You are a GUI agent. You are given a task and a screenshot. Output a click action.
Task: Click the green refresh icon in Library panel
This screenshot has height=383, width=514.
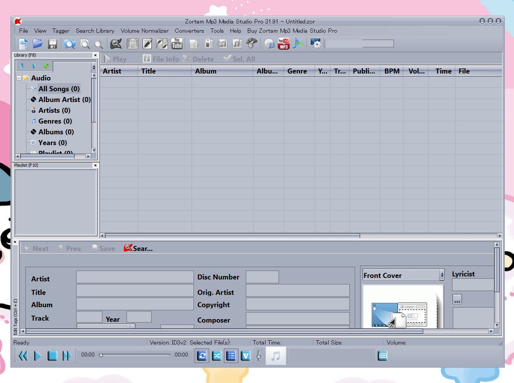point(46,66)
